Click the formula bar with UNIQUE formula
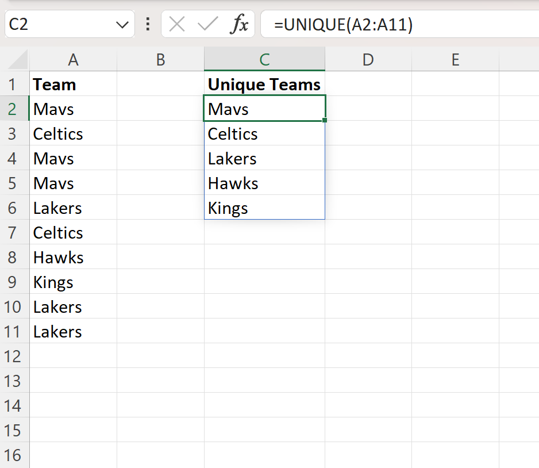Screen dimensions: 539x468 point(396,25)
